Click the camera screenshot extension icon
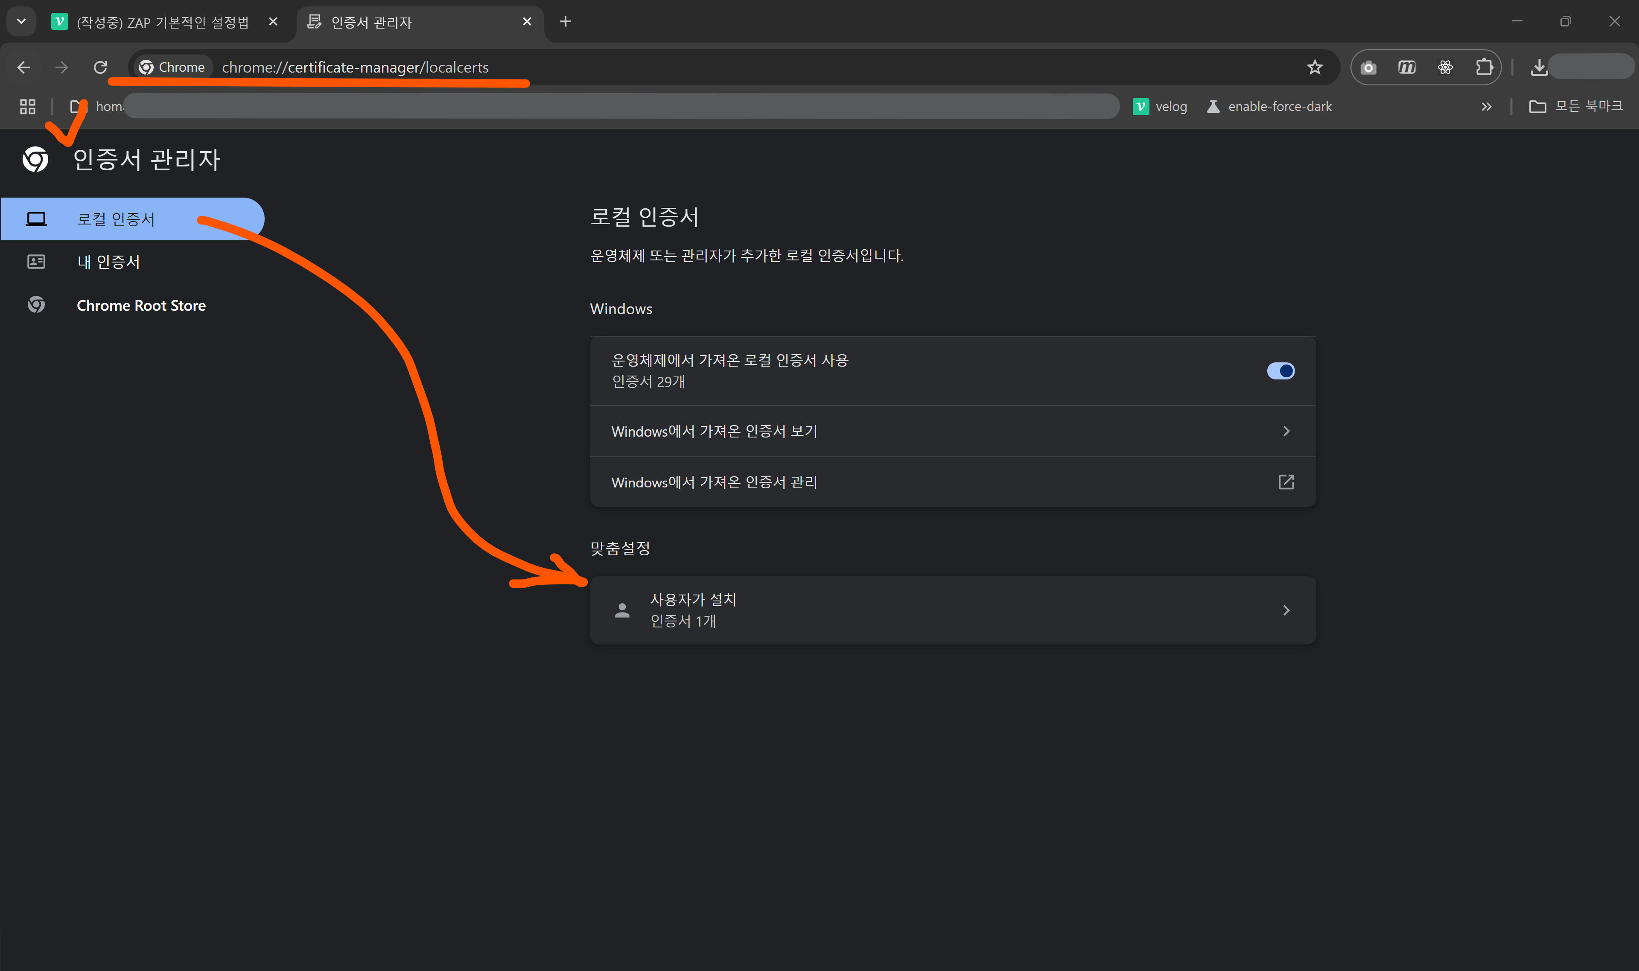The height and width of the screenshot is (971, 1639). [x=1368, y=67]
